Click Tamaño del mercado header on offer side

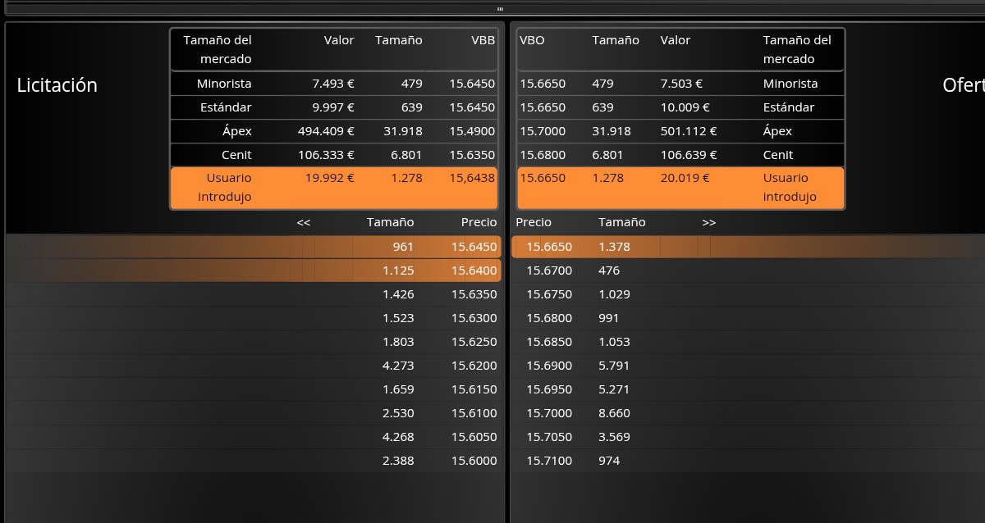pos(797,49)
